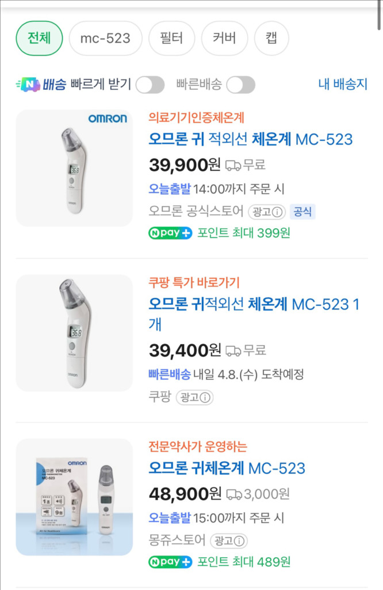Screen dimensions: 383x590
Task: Click the Npay icon under 몽쥬스토어 listing
Action: coord(171,562)
